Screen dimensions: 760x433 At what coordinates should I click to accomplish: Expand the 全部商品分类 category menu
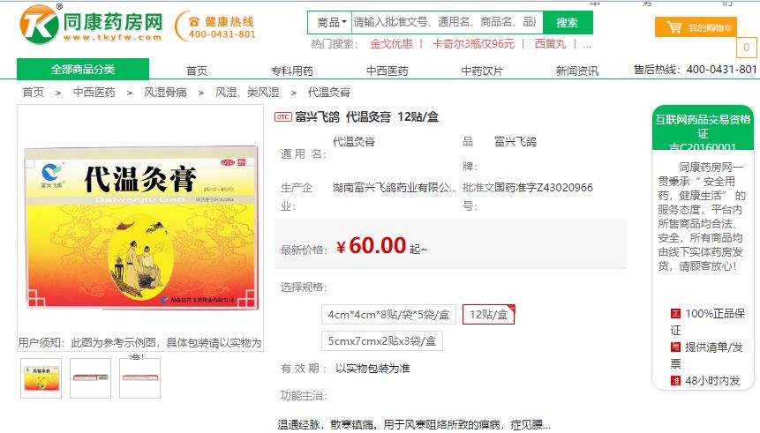83,69
